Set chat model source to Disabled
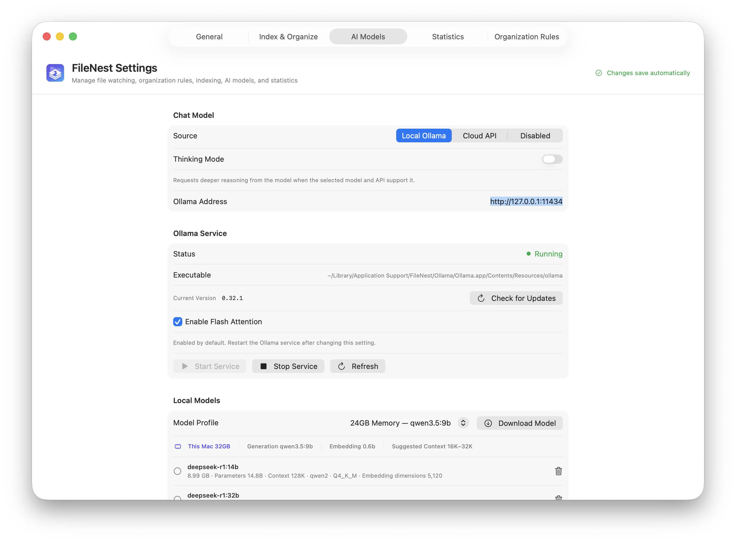The image size is (736, 542). click(535, 135)
